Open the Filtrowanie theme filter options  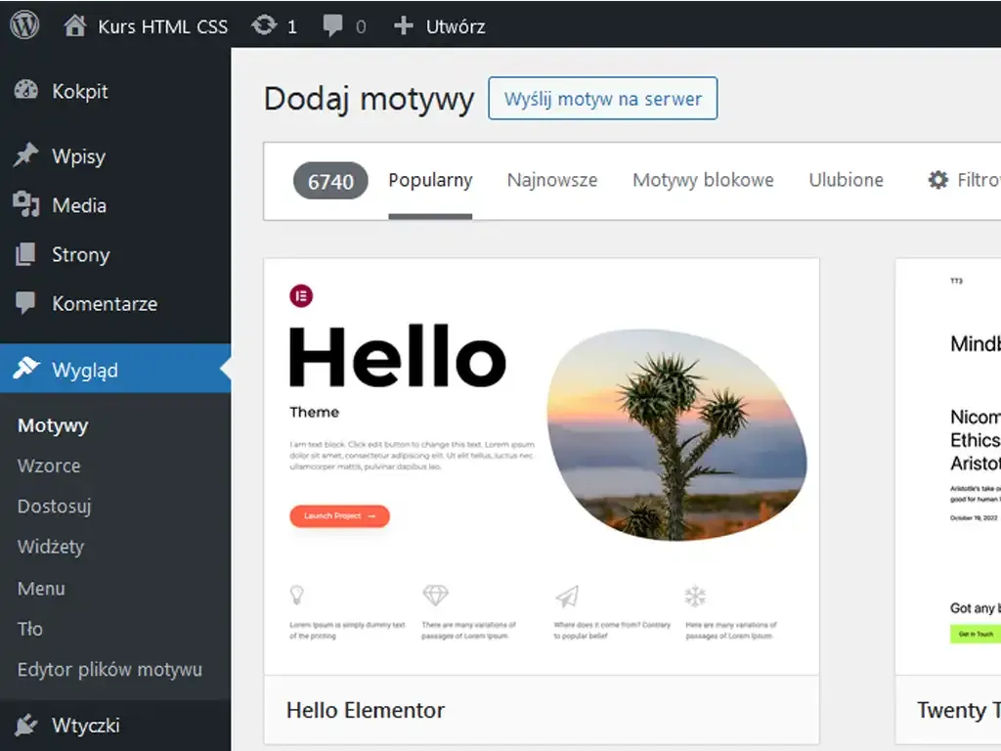[x=963, y=180]
